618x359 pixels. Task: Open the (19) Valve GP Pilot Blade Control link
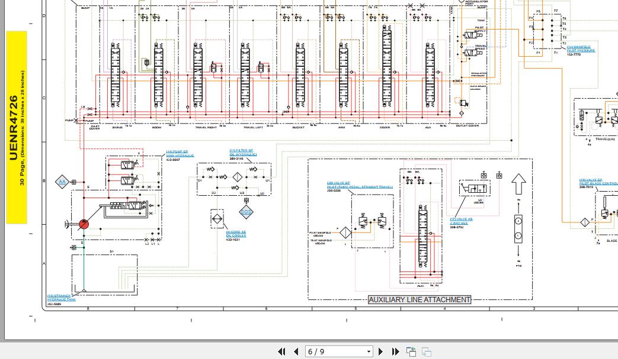coord(598,182)
